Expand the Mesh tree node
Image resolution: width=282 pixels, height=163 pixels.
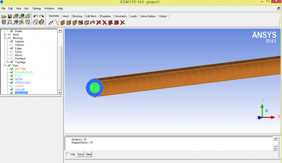pyautogui.click(x=5, y=35)
